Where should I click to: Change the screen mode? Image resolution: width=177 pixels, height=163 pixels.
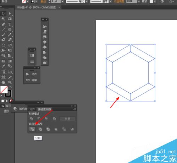click(6, 112)
